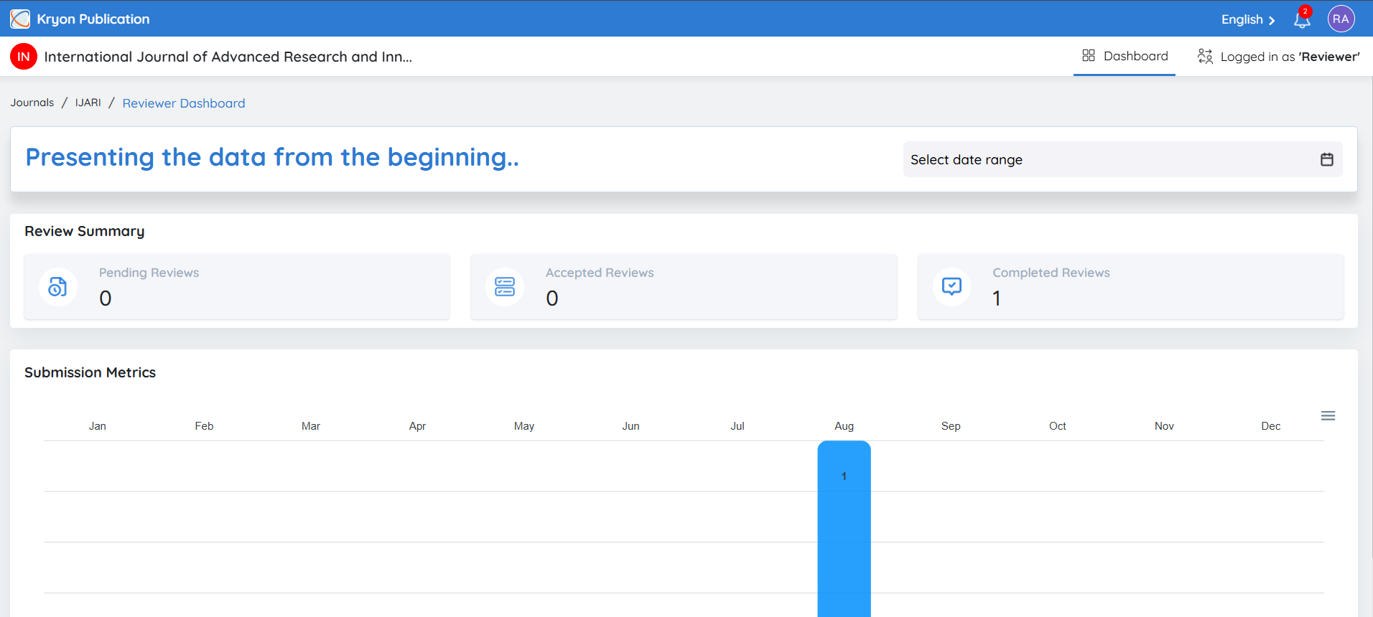Click the Review Summary heading
This screenshot has height=617, width=1373.
click(85, 231)
